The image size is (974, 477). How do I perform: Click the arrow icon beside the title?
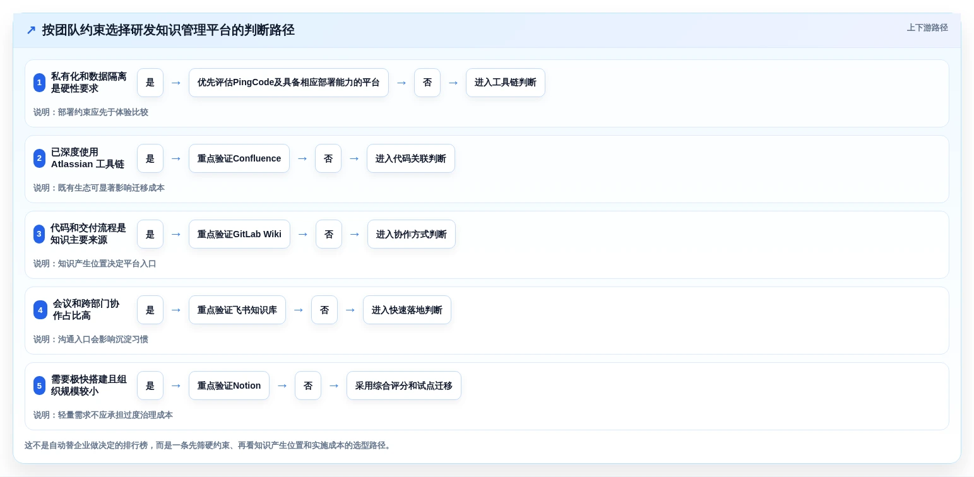[x=31, y=30]
